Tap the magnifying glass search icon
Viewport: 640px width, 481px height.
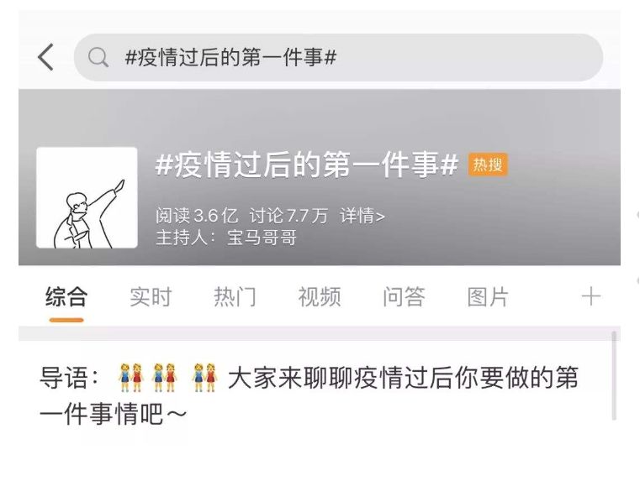pos(98,57)
